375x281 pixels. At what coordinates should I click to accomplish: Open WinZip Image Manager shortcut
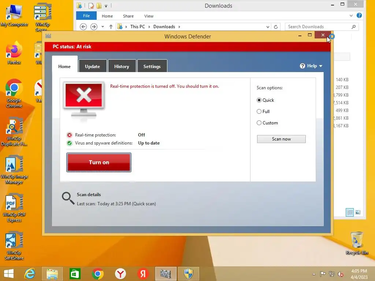pyautogui.click(x=14, y=170)
